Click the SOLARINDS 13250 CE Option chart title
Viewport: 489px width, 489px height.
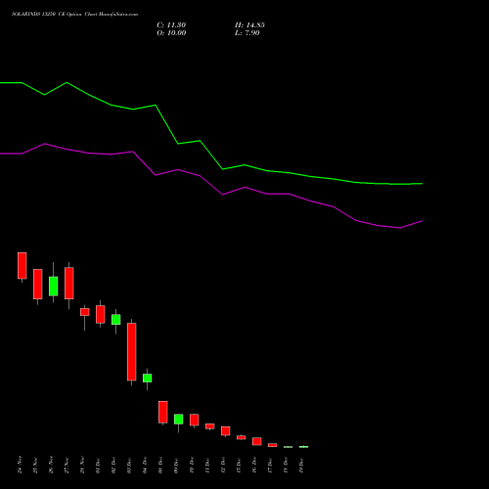74,15
